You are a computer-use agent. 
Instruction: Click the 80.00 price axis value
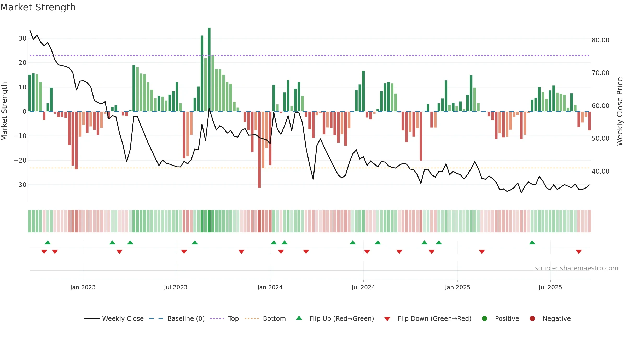(600, 40)
